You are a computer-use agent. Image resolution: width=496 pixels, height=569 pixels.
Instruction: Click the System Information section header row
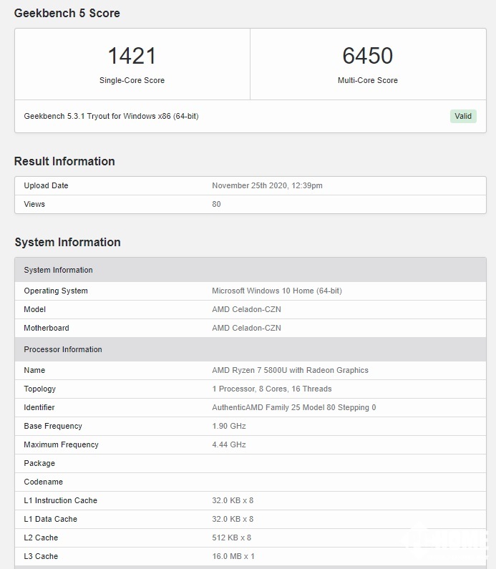click(250, 270)
